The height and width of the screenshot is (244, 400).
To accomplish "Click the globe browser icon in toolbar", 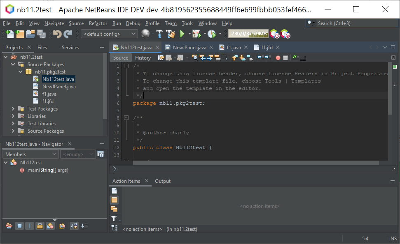I will click(x=145, y=34).
